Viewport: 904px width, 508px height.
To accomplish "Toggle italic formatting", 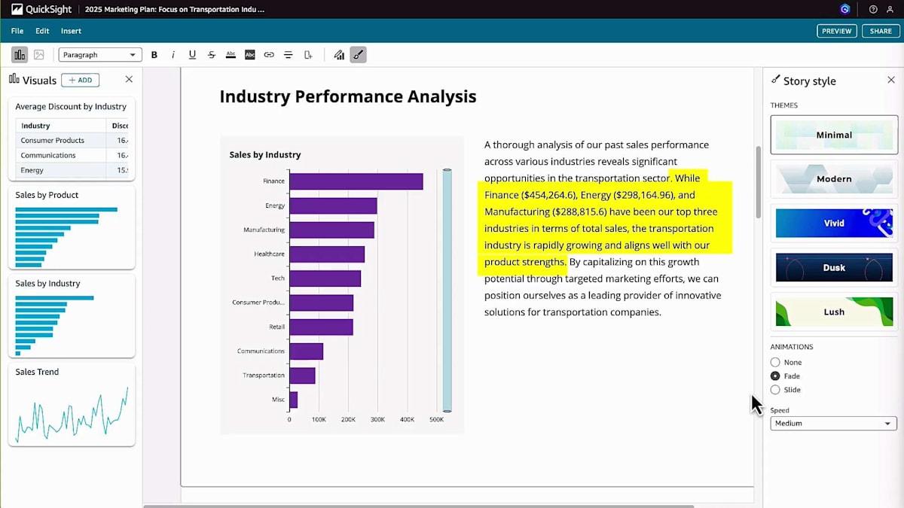I will click(173, 55).
